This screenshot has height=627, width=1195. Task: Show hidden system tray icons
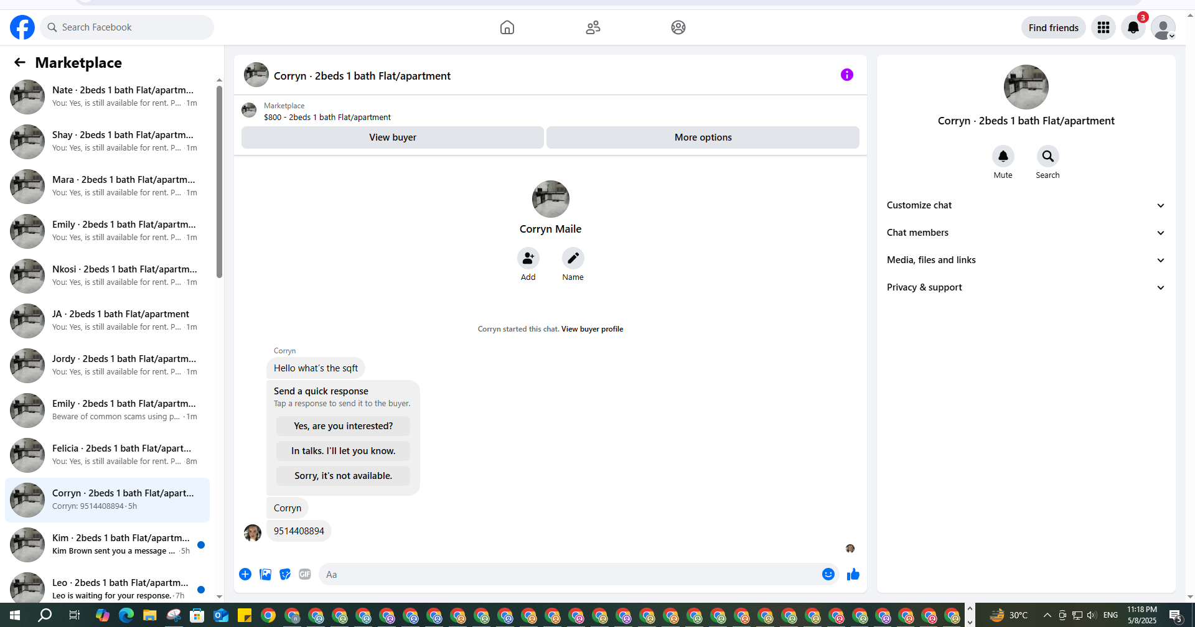[1047, 615]
